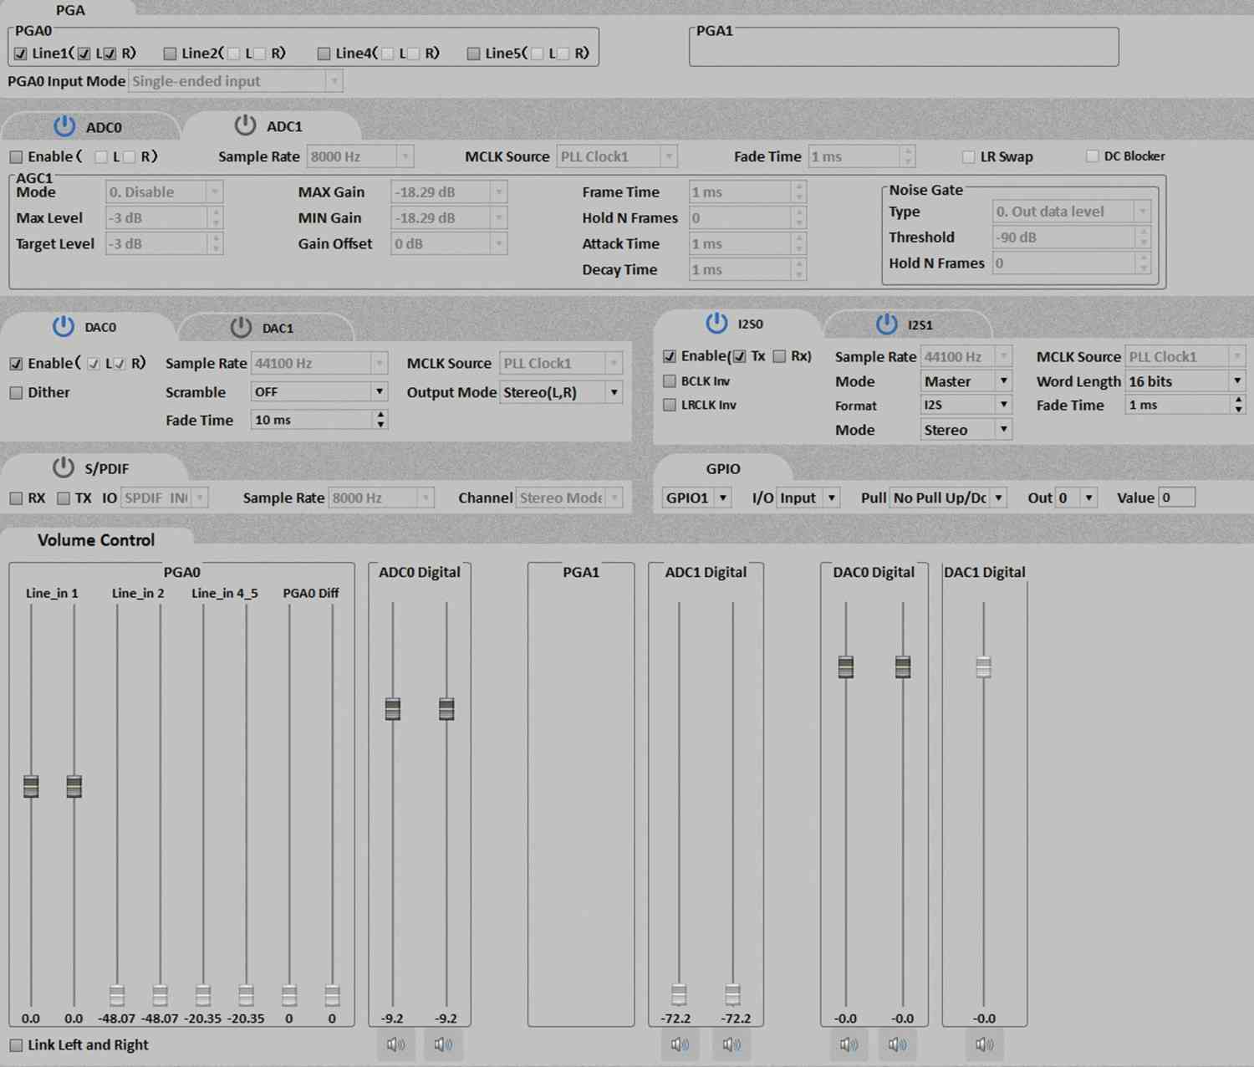Click the DAC0 Fade Time field
The height and width of the screenshot is (1067, 1254).
[x=319, y=420]
